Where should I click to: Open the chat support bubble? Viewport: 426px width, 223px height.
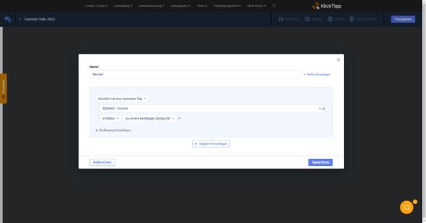coord(406,207)
